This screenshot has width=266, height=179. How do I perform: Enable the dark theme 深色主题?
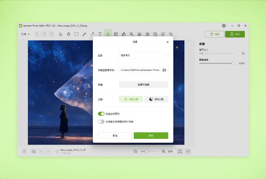click(x=156, y=99)
